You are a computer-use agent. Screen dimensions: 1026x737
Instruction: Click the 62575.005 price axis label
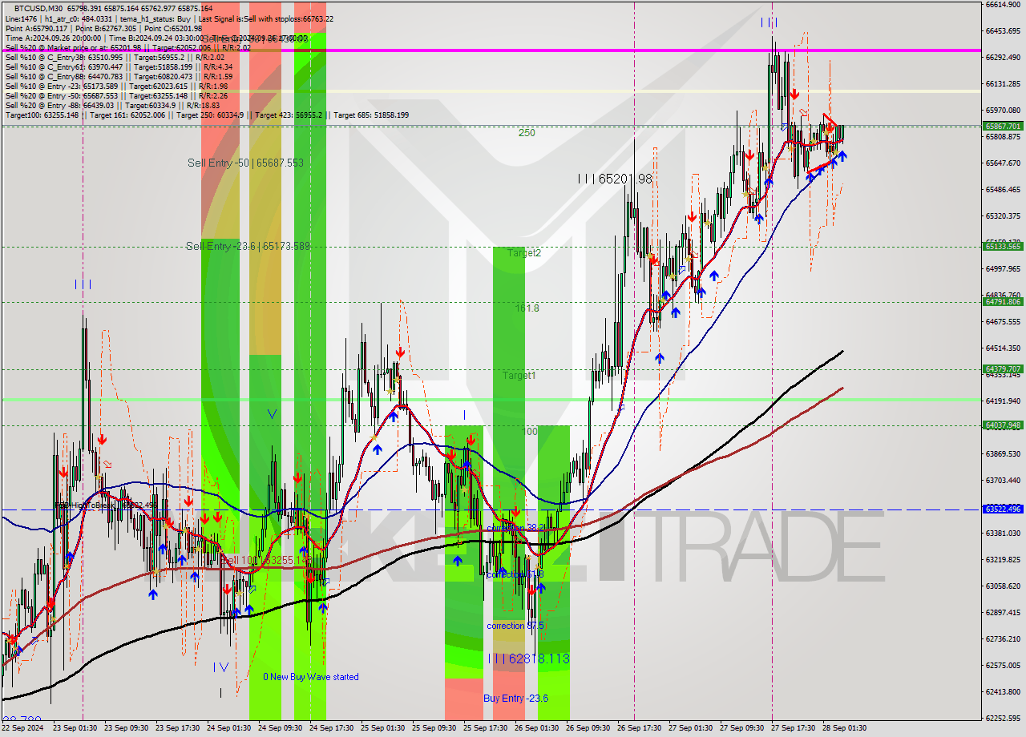(1003, 665)
